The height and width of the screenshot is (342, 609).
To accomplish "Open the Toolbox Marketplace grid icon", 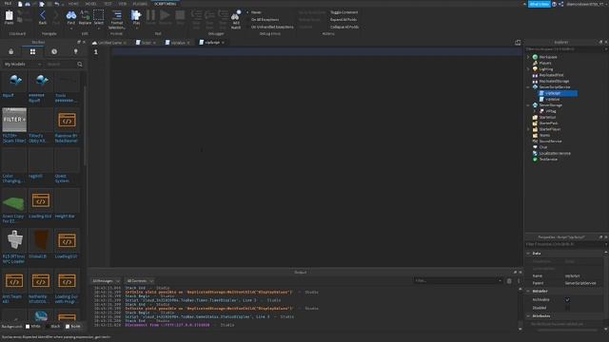I will tap(32, 51).
